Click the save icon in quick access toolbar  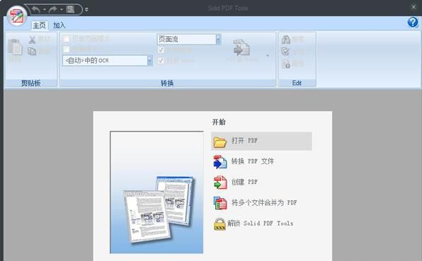pos(71,9)
